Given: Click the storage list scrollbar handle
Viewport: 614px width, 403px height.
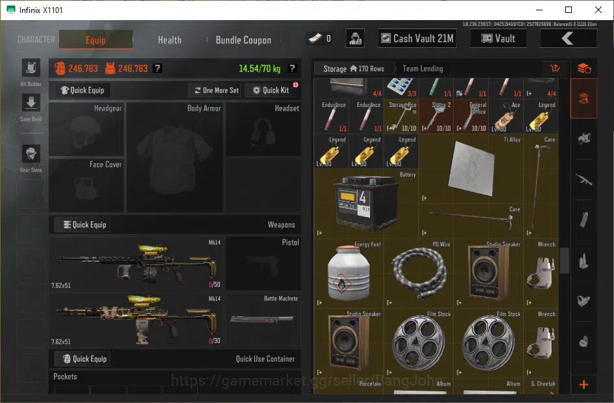Looking at the screenshot, I should coord(564,260).
